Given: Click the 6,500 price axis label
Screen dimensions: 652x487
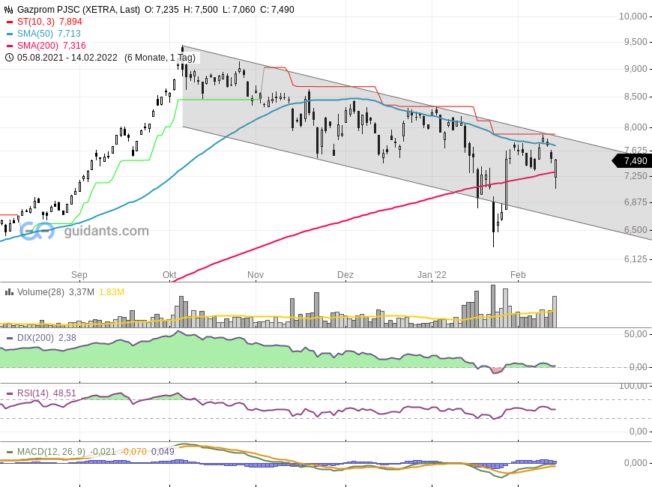Looking at the screenshot, I should (x=636, y=230).
